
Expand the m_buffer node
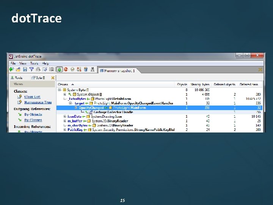(65, 121)
